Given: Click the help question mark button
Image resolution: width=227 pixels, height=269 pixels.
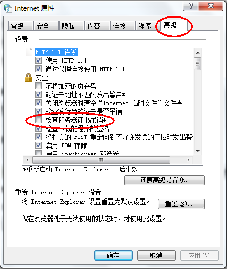Looking at the screenshot, I should coord(191,6).
